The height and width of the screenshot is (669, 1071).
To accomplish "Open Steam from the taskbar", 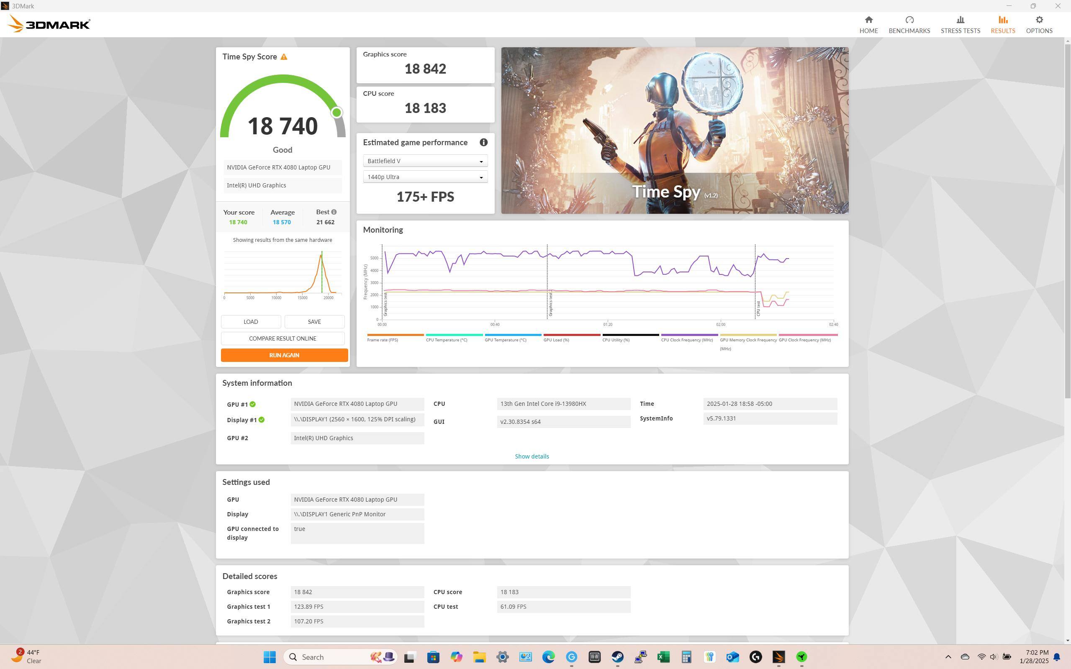I will [x=617, y=657].
